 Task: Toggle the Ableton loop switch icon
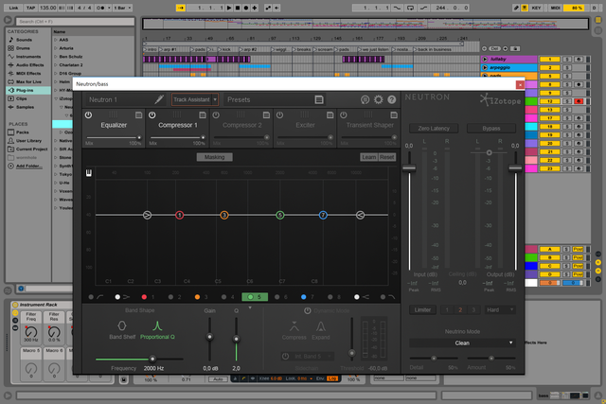(410, 8)
